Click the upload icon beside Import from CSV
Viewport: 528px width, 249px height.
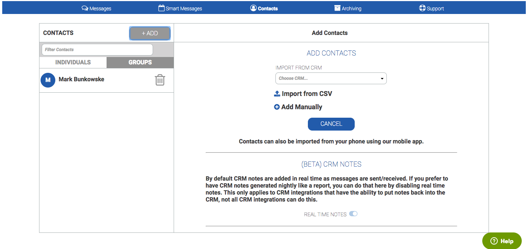coord(277,94)
